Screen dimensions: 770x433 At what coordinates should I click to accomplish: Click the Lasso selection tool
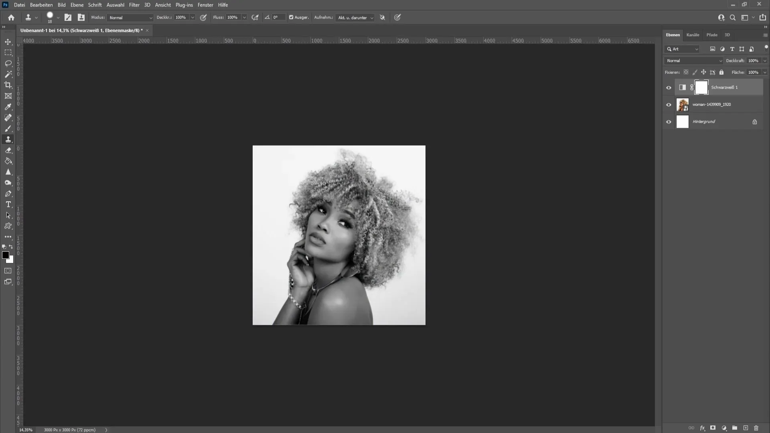pos(8,63)
